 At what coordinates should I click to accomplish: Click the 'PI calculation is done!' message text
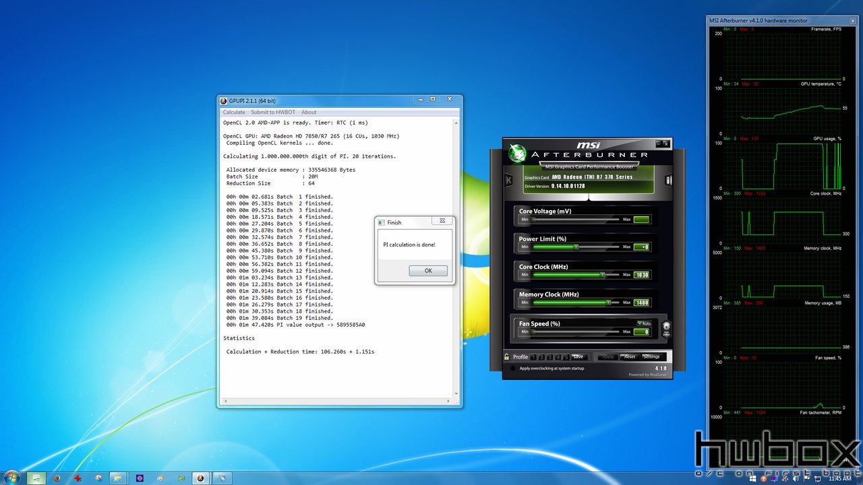[409, 245]
